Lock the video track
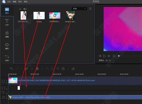142x104 pixels. (x=7, y=83)
